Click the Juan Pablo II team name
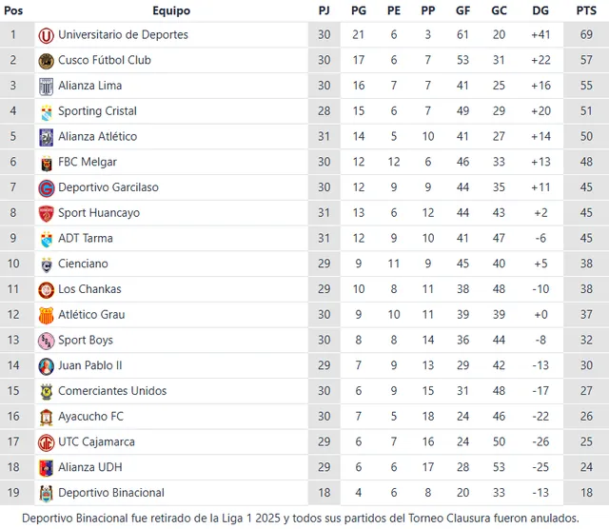Screen dimensions: 609x529 89,365
